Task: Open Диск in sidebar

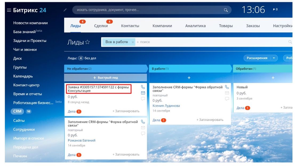Action: coord(18,59)
